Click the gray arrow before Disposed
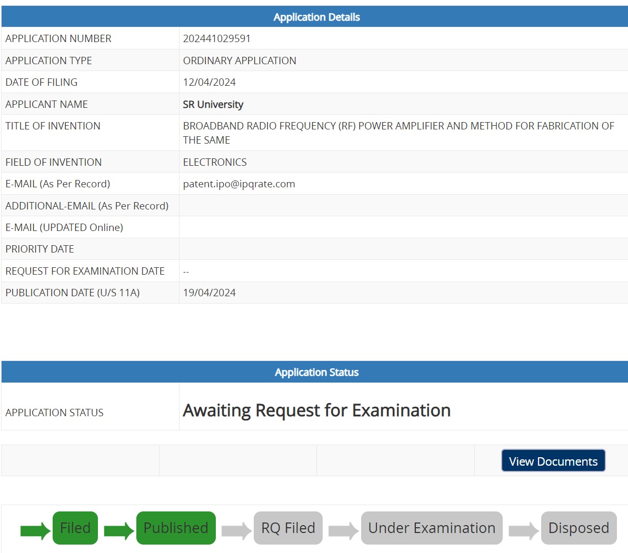Viewport: 628px width, 553px height. (x=523, y=530)
